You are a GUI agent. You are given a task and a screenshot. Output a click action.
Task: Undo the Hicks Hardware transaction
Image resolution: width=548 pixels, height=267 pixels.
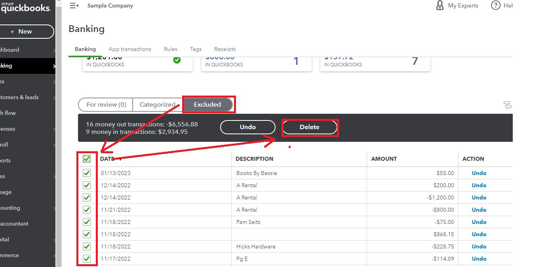pyautogui.click(x=479, y=246)
